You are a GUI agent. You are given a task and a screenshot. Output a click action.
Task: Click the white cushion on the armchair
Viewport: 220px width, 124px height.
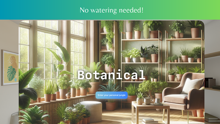click(x=192, y=86)
